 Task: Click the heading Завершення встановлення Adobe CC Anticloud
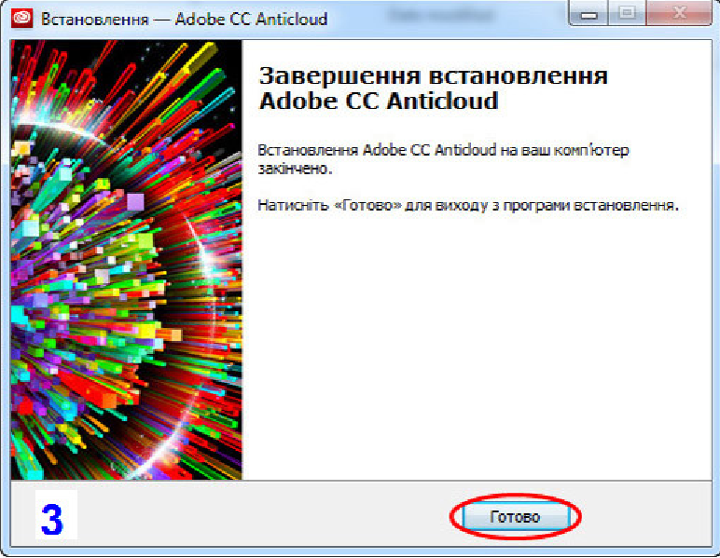click(x=433, y=88)
